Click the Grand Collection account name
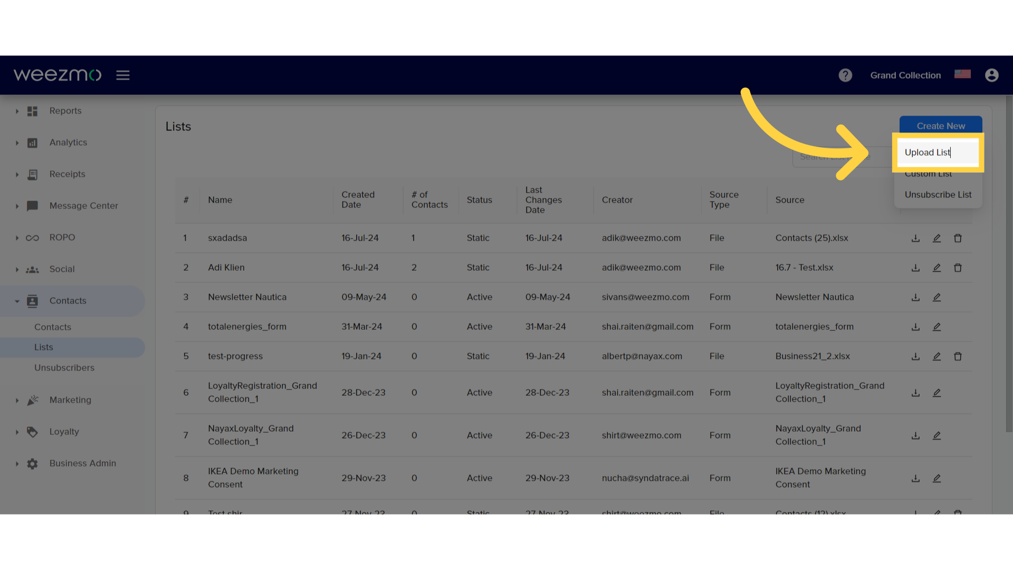The height and width of the screenshot is (570, 1013). tap(905, 75)
